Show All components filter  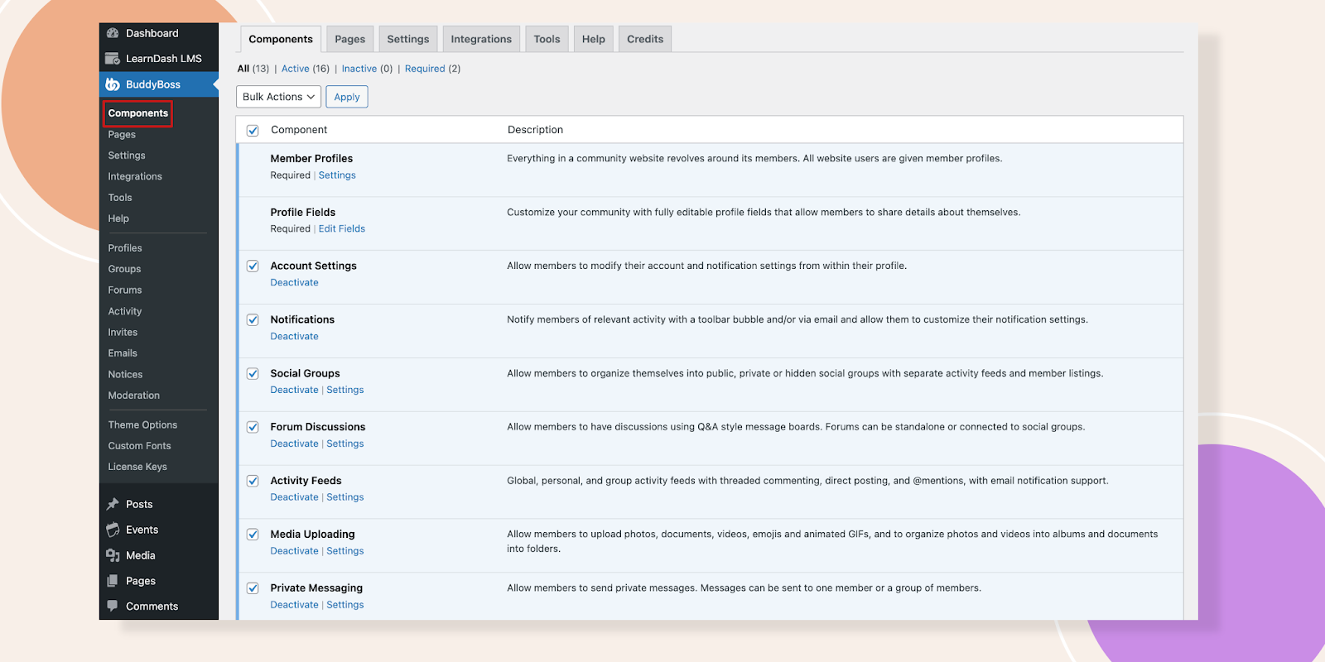click(243, 69)
